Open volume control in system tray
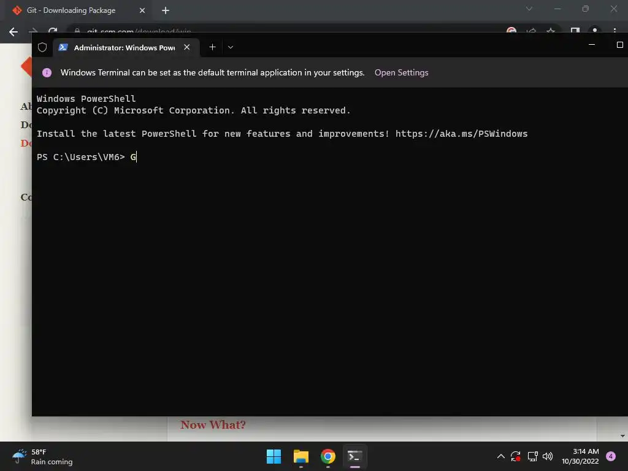 click(548, 456)
